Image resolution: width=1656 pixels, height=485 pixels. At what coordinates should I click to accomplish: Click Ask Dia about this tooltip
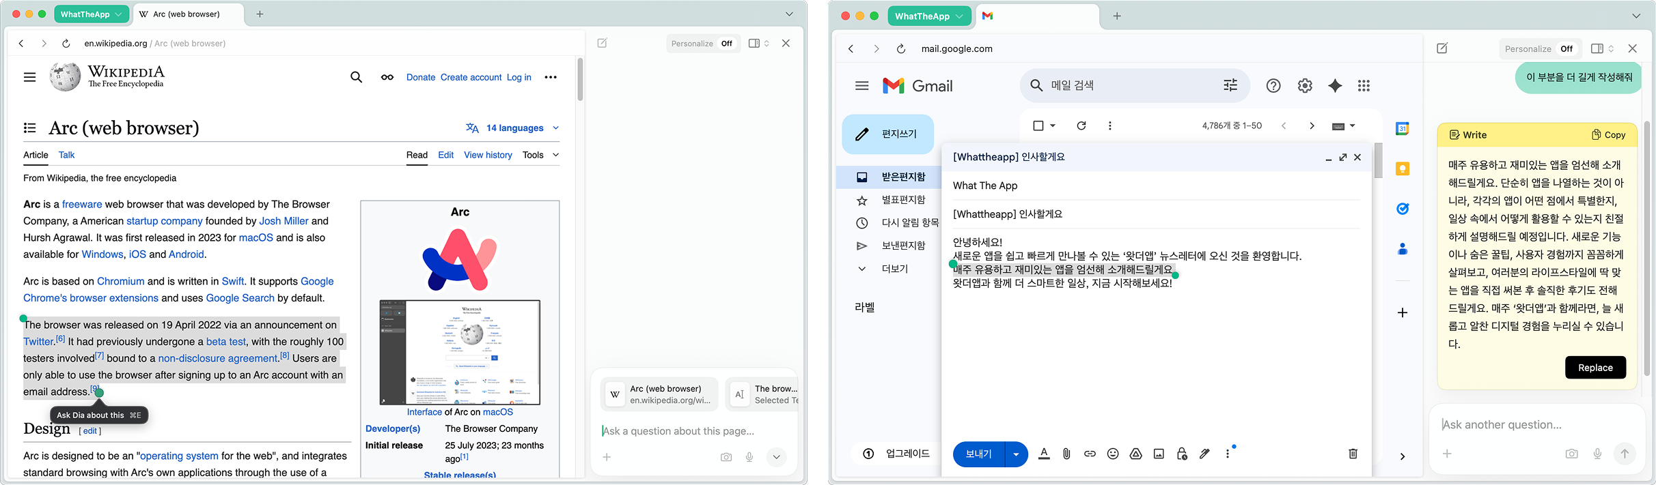point(99,415)
